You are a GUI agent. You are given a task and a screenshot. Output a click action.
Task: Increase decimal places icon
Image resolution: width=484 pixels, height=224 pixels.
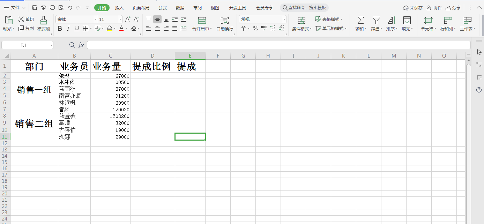point(273,29)
